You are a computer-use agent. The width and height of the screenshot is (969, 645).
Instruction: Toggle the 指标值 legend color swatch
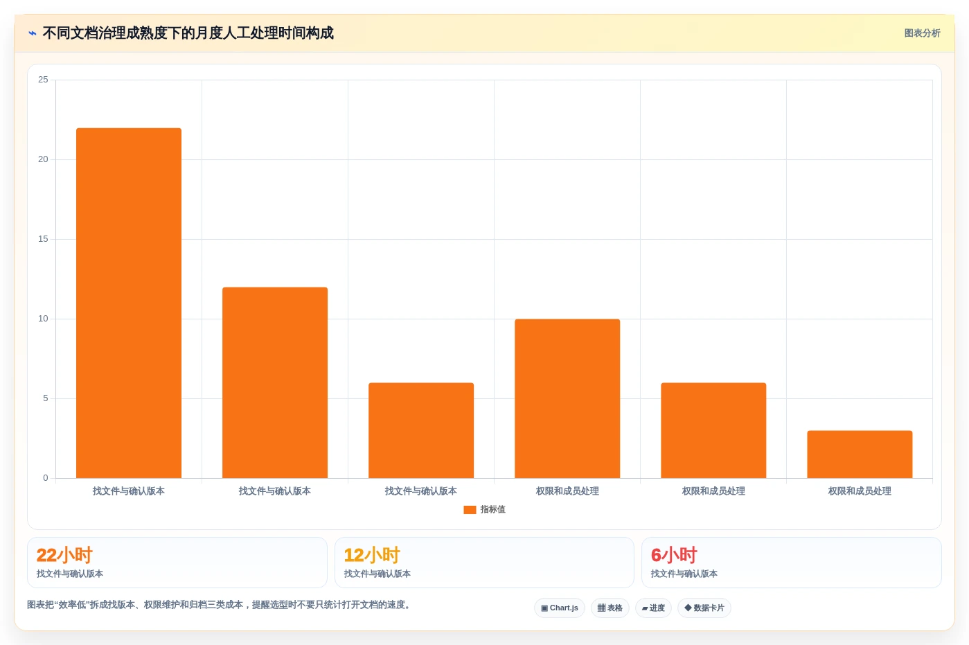pyautogui.click(x=470, y=510)
